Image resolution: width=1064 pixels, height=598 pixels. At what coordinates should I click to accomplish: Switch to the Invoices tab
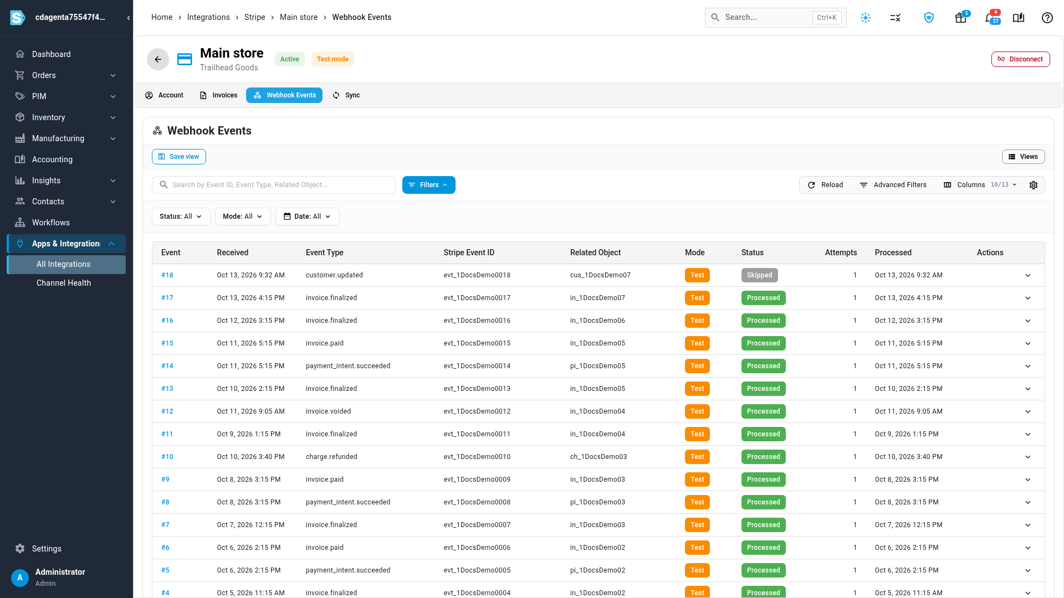click(218, 95)
